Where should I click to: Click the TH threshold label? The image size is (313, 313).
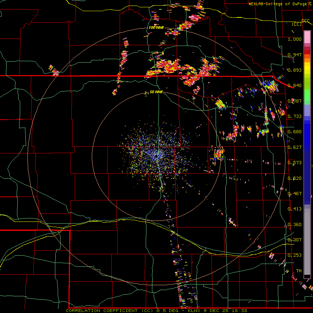(x=299, y=271)
